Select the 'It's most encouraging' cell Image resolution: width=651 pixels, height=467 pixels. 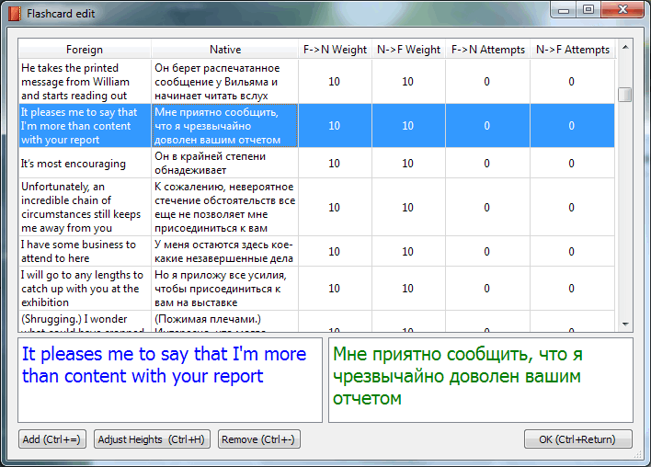pyautogui.click(x=85, y=163)
